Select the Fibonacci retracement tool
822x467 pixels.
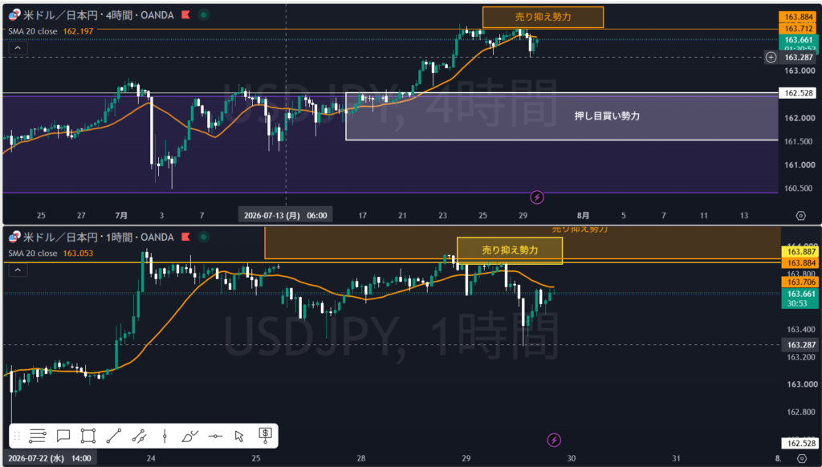(x=38, y=436)
